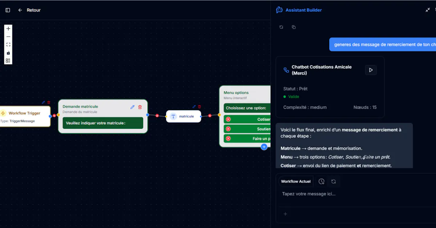This screenshot has height=228, width=436.
Task: Click the Valide status indicator
Action: [291, 97]
